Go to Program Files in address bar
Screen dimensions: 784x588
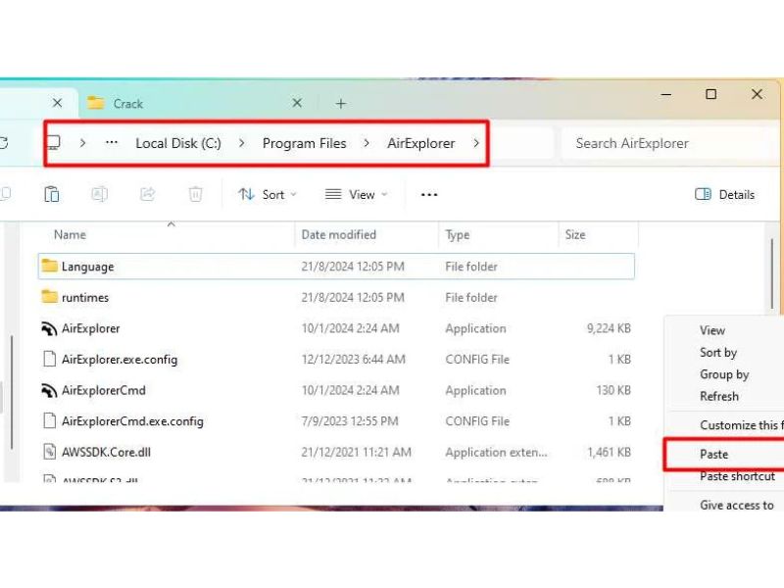(305, 143)
